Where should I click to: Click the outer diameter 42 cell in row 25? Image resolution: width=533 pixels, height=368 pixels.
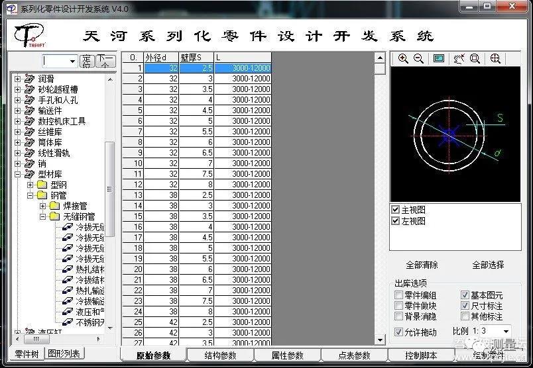click(x=162, y=322)
